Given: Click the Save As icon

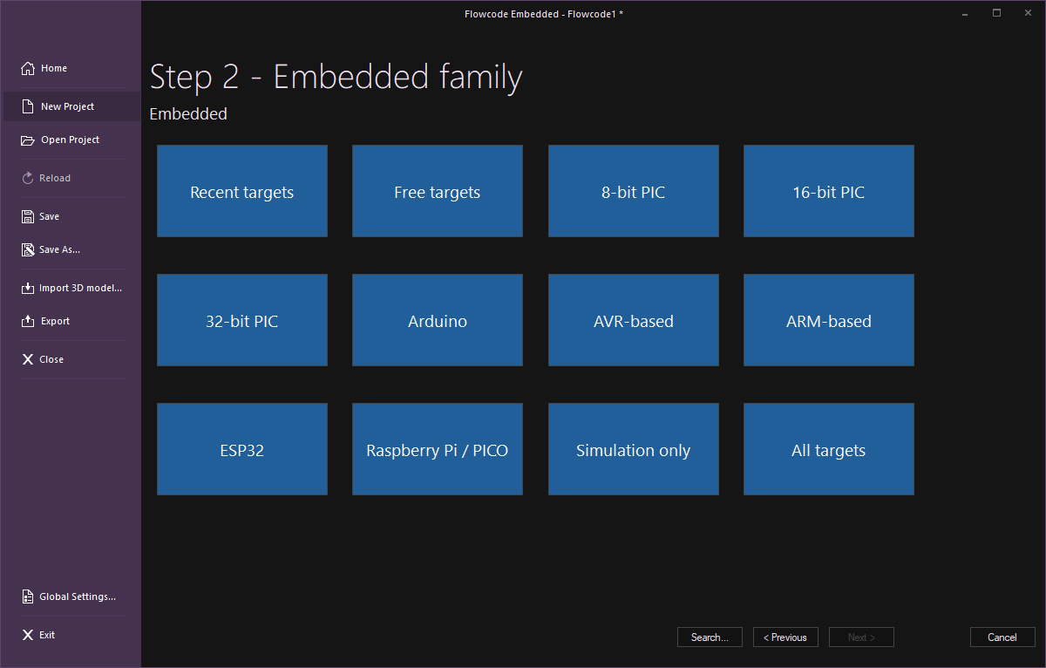Looking at the screenshot, I should point(28,249).
